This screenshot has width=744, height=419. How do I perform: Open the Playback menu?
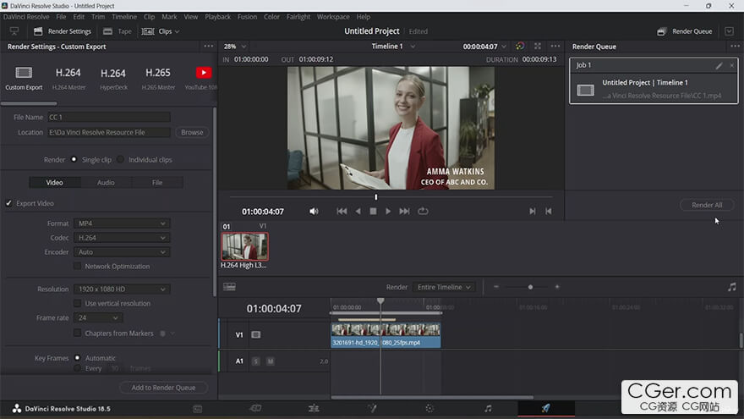tap(218, 17)
